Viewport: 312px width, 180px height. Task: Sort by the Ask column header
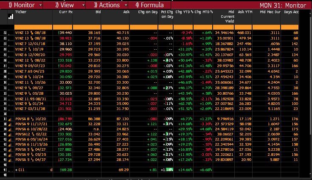click(x=126, y=12)
